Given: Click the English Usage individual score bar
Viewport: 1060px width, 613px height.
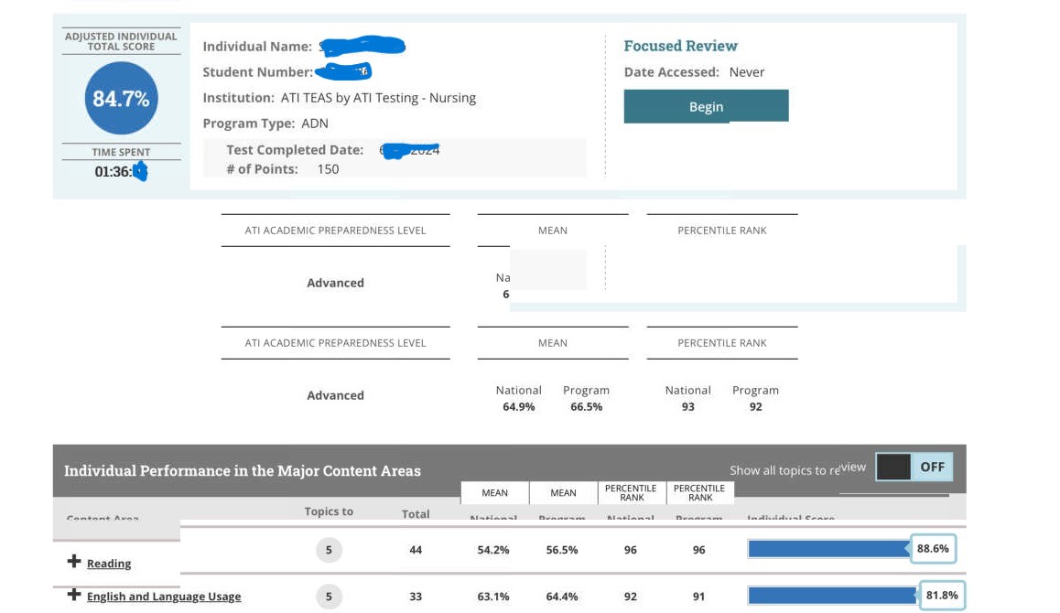Looking at the screenshot, I should (832, 596).
